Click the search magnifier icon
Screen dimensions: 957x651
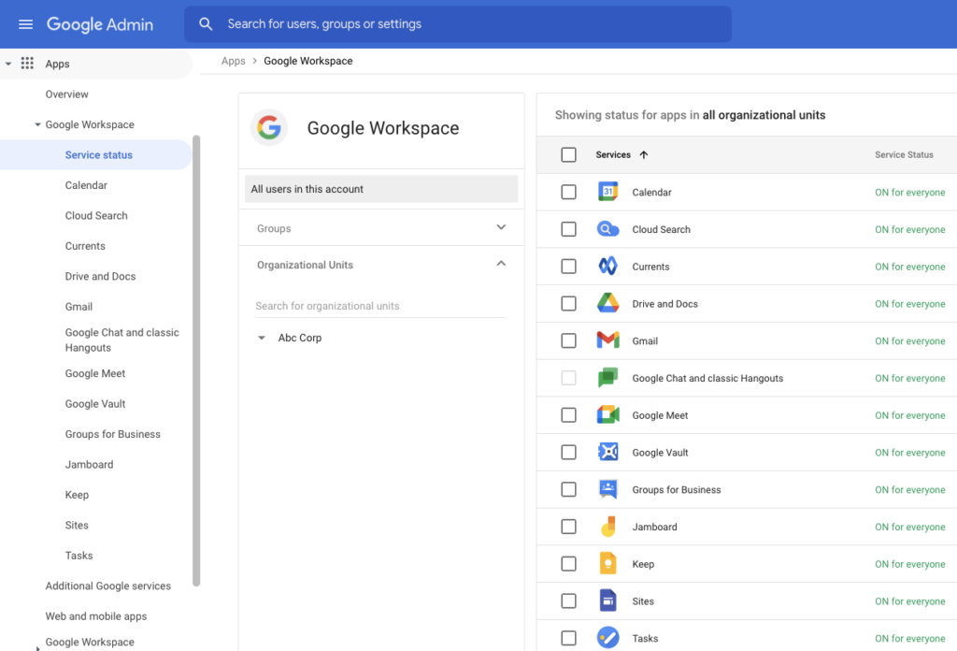[x=207, y=24]
